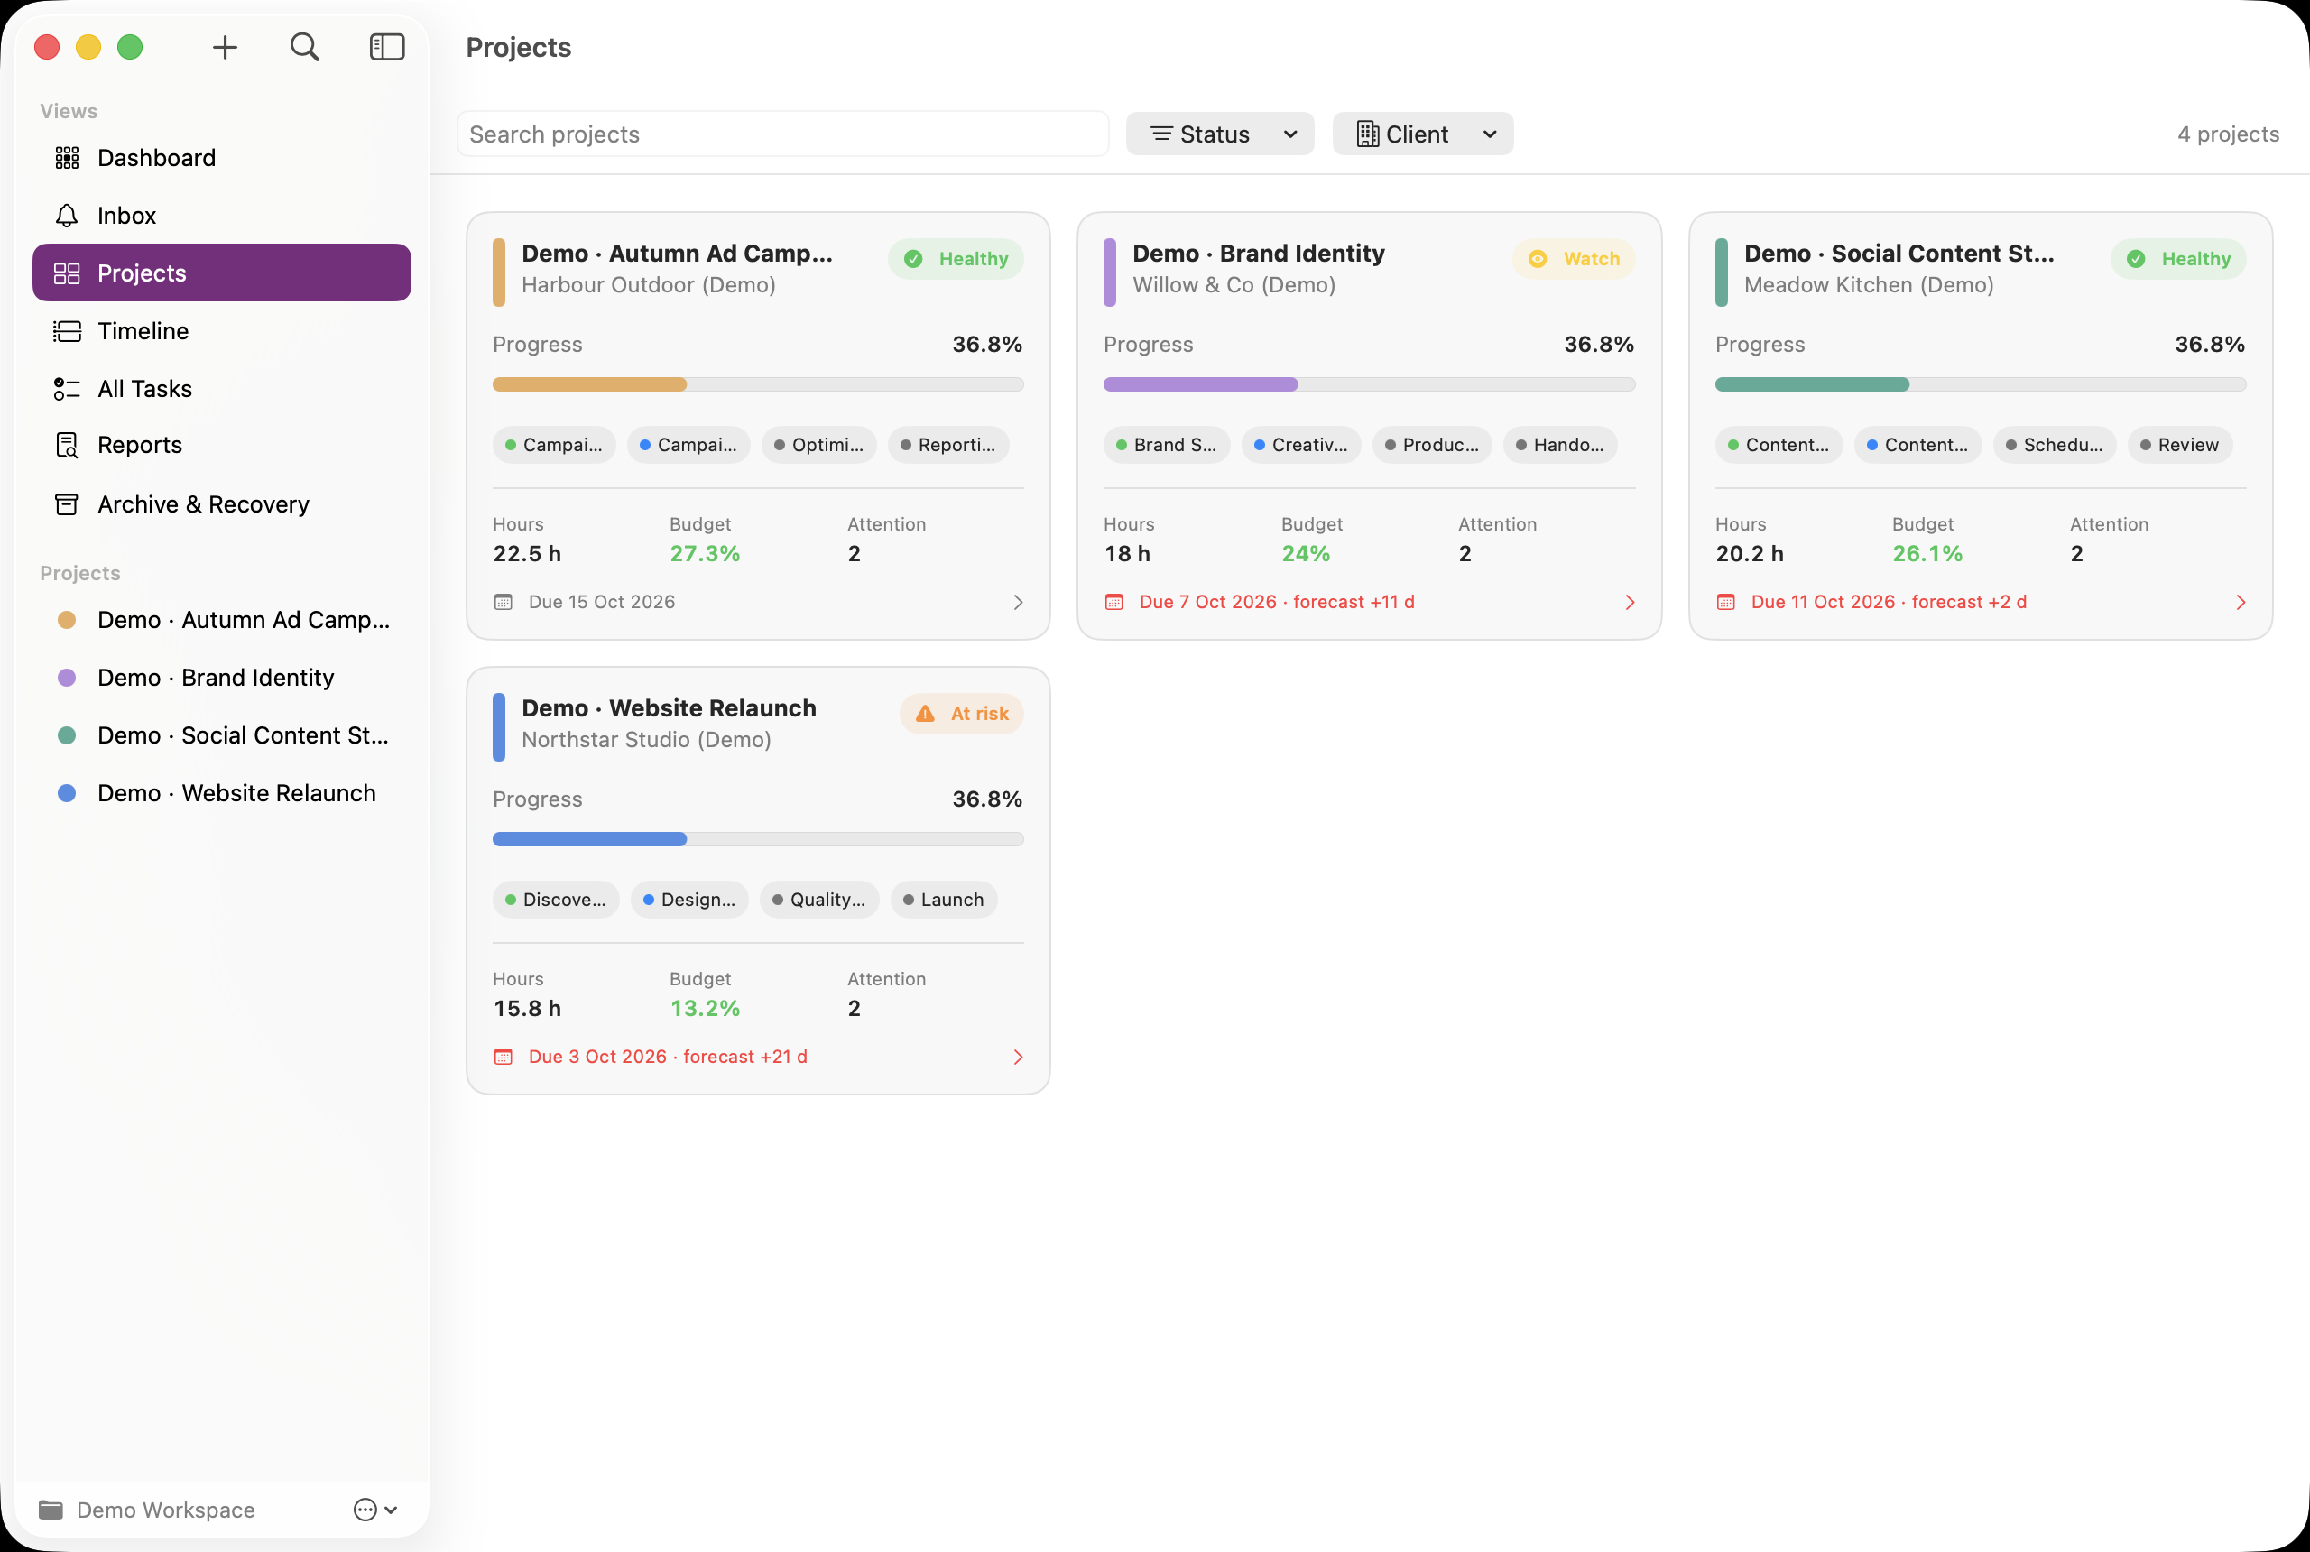Viewport: 2310px width, 1552px height.
Task: Click the purple dot beside Brand Identity sidebar
Action: (66, 678)
